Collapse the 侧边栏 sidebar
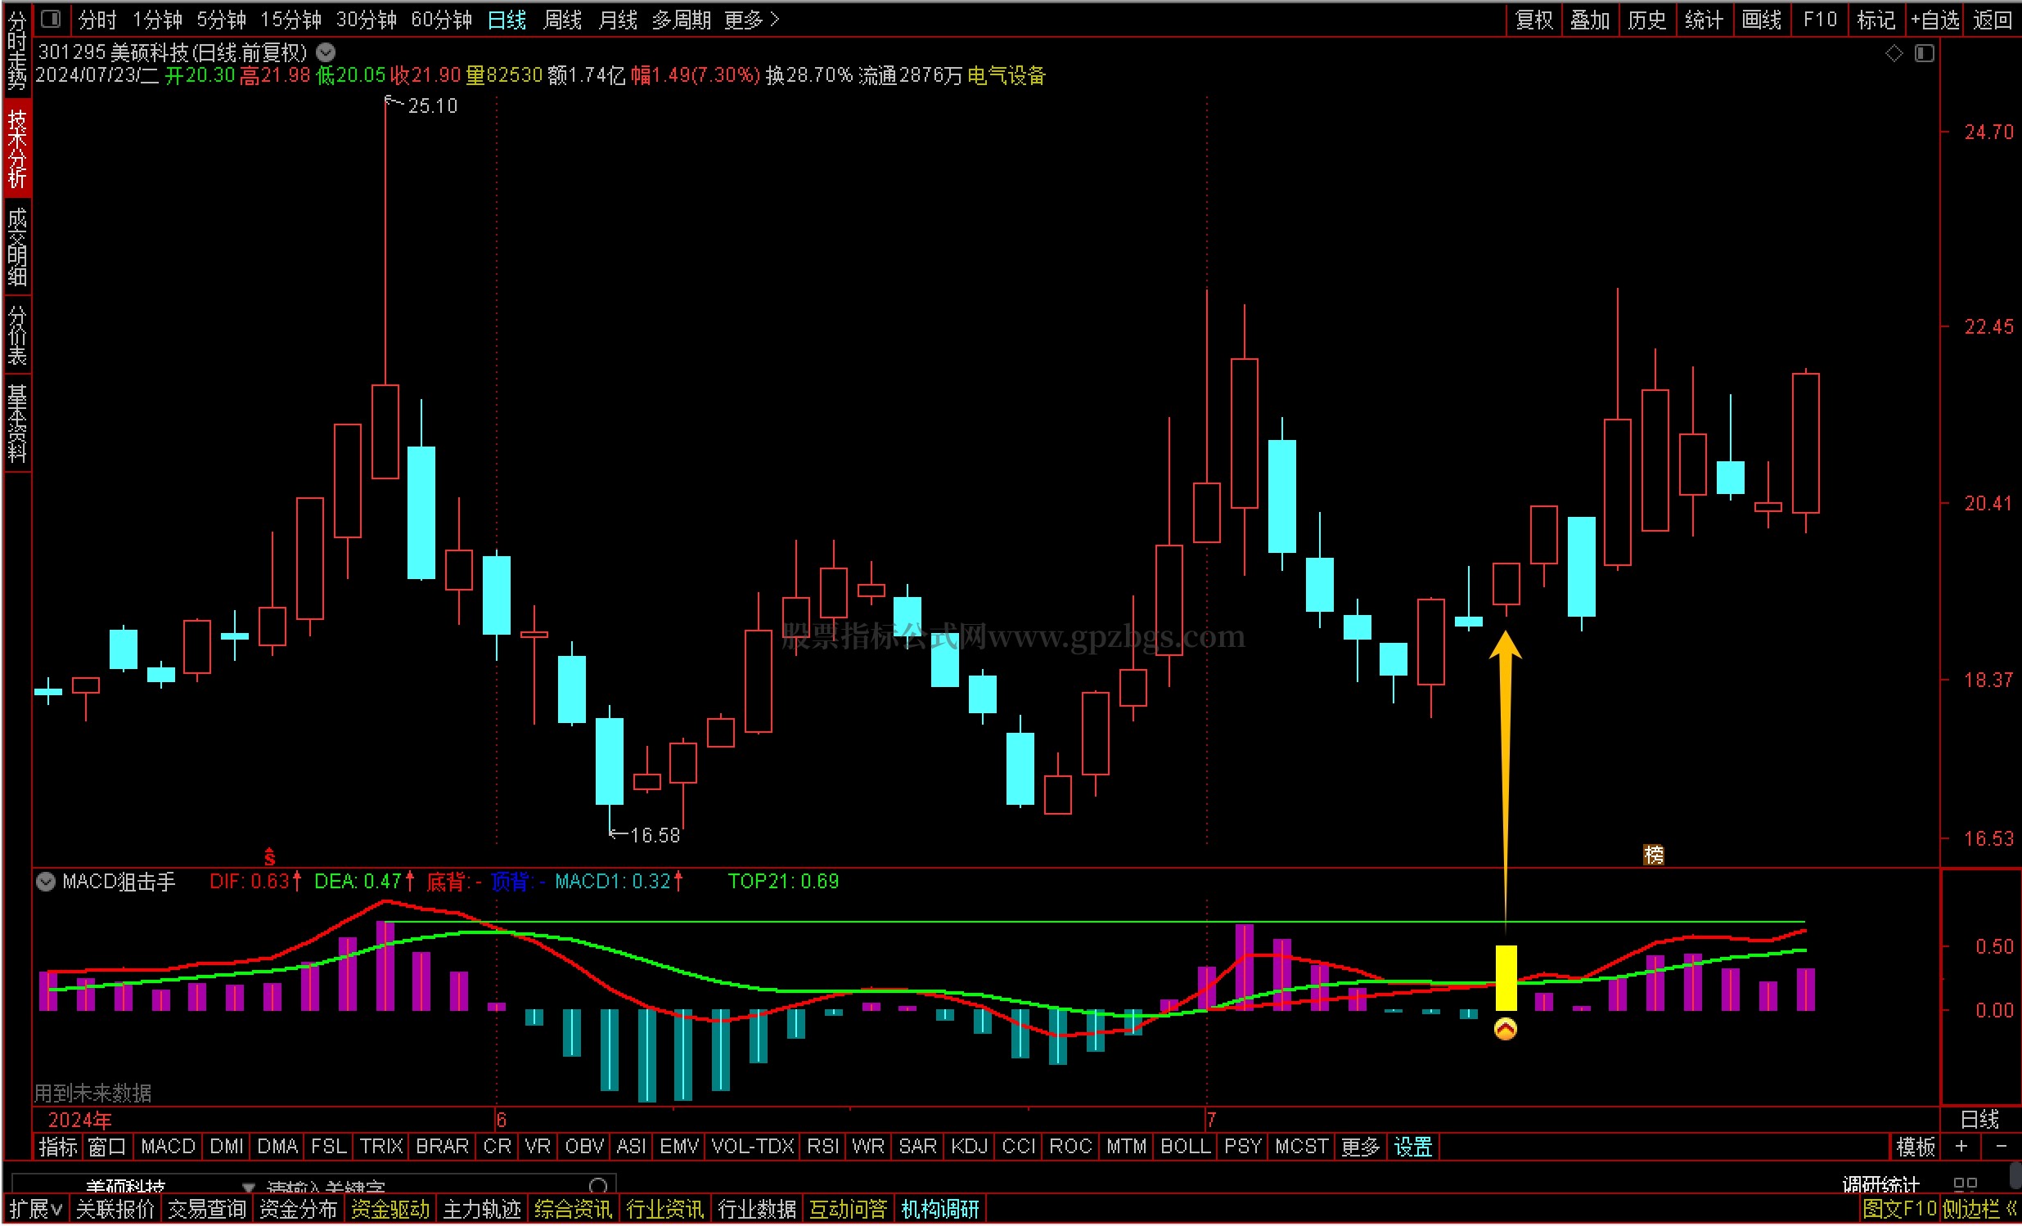 click(x=1978, y=1209)
